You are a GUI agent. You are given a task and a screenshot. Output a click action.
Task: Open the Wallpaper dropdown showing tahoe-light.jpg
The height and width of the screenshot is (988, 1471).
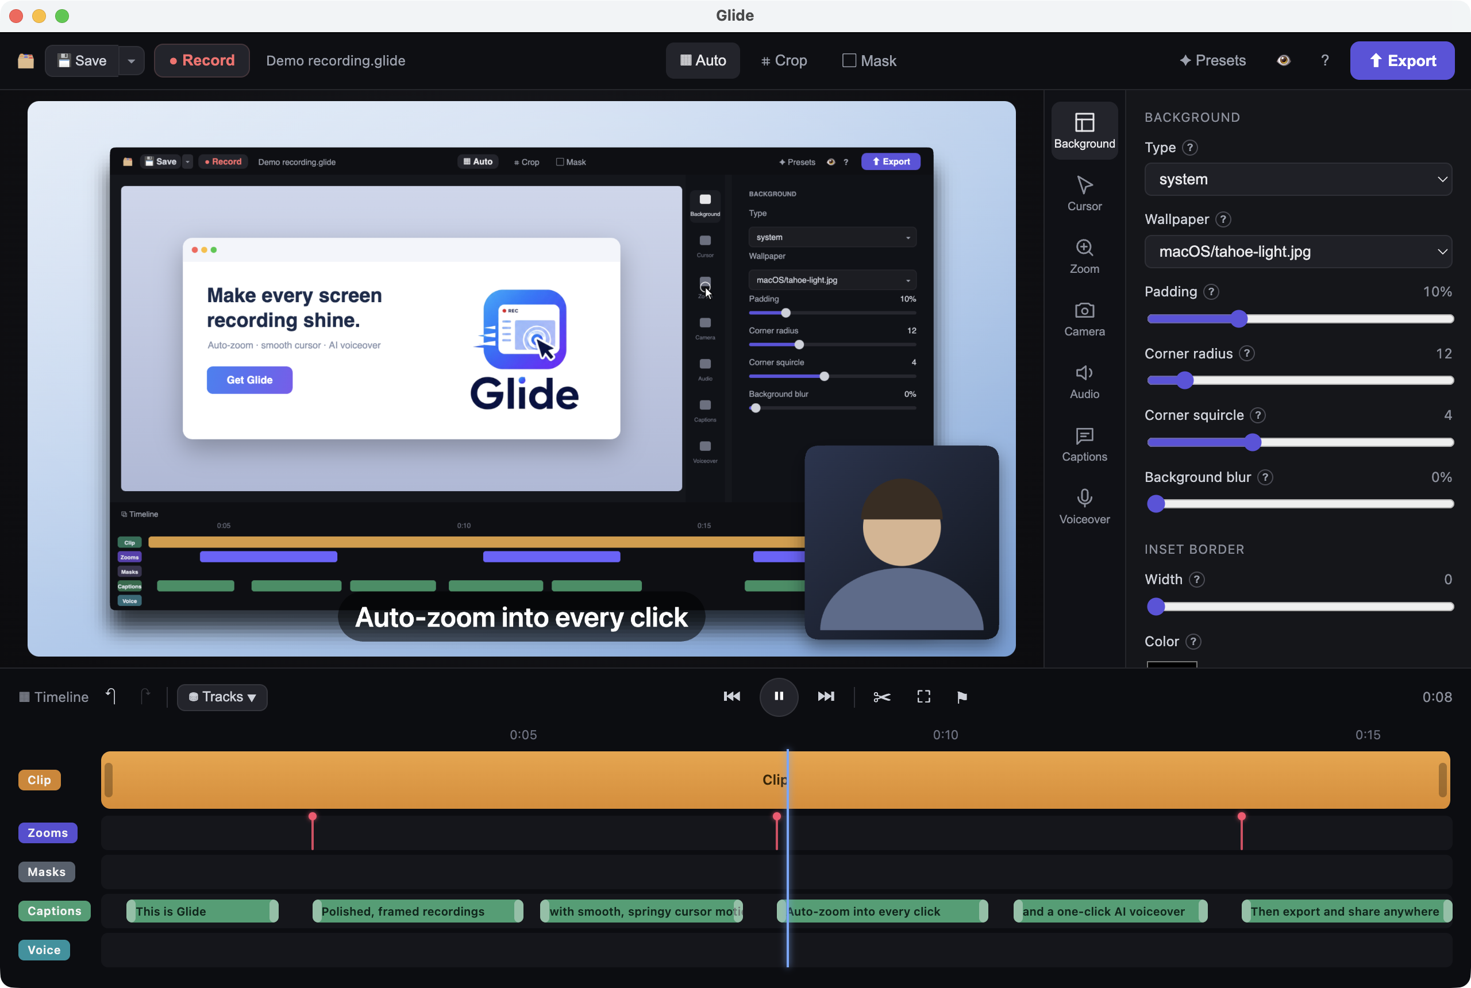coord(1298,252)
